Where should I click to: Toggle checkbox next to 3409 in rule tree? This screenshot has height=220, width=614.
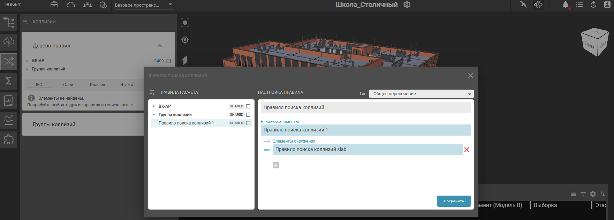click(169, 61)
